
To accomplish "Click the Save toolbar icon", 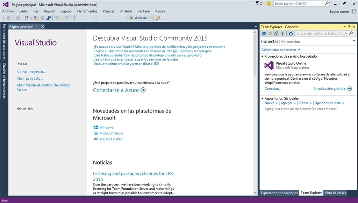I will click(x=42, y=18).
